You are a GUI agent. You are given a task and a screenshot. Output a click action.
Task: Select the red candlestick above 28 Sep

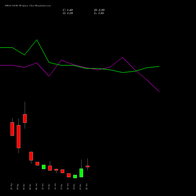(x=12, y=129)
